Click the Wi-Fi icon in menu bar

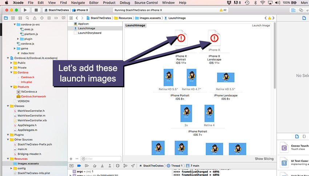pyautogui.click(x=262, y=3)
